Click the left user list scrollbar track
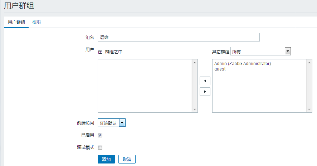Image resolution: width=317 pixels, height=166 pixels. pyautogui.click(x=195, y=86)
